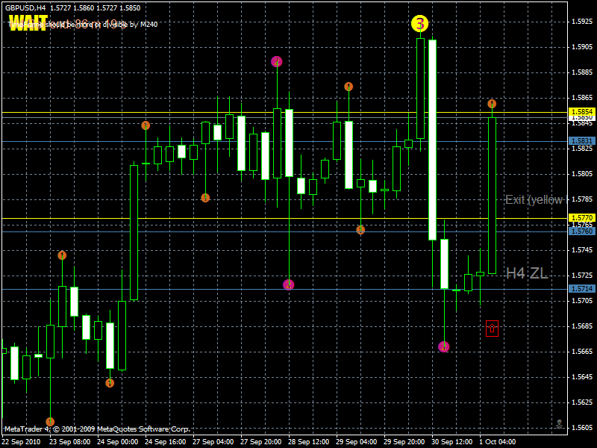Click the 1.5925 price scale value
Image resolution: width=597 pixels, height=448 pixels.
(582, 22)
